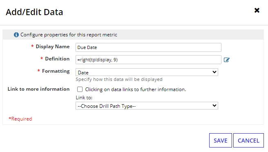
Task: Click the Add/Edit Data title
Action: [34, 12]
